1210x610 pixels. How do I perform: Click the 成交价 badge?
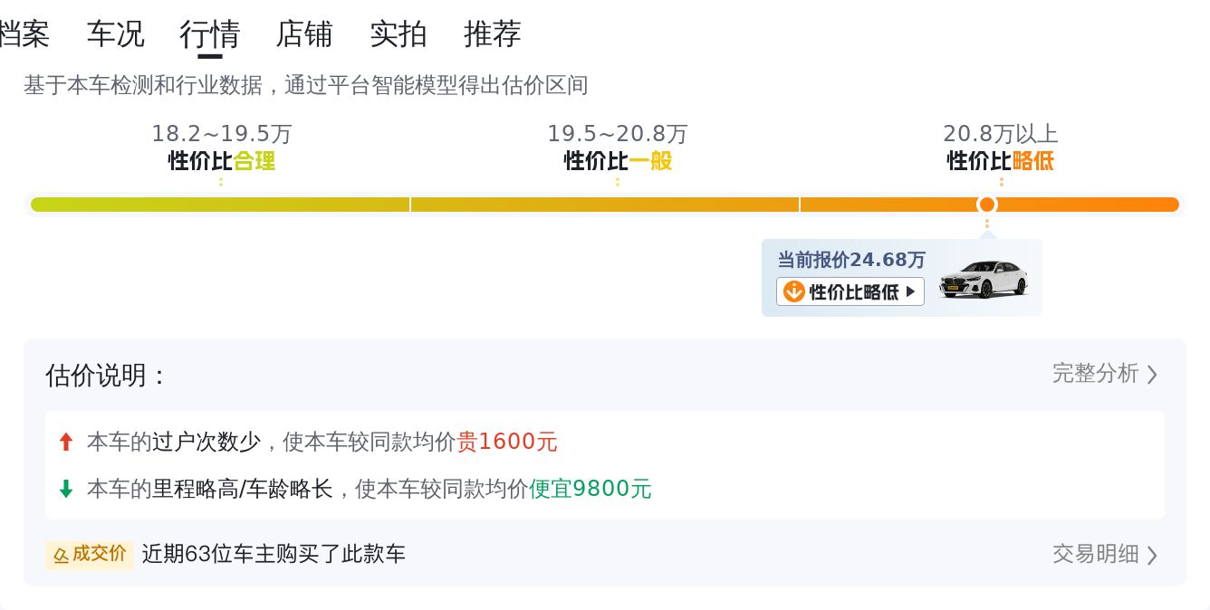coord(90,554)
